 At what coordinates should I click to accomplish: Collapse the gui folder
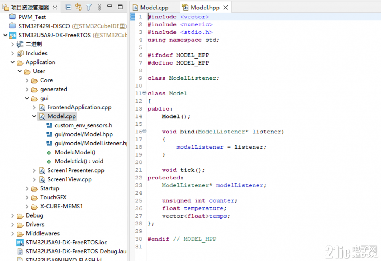pyautogui.click(x=27, y=98)
